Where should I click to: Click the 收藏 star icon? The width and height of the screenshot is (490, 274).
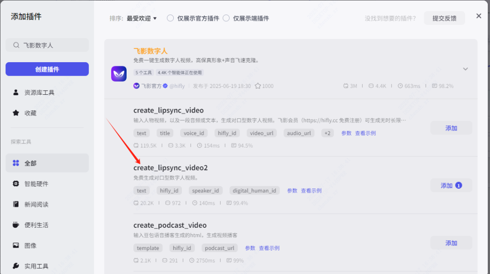pos(15,113)
